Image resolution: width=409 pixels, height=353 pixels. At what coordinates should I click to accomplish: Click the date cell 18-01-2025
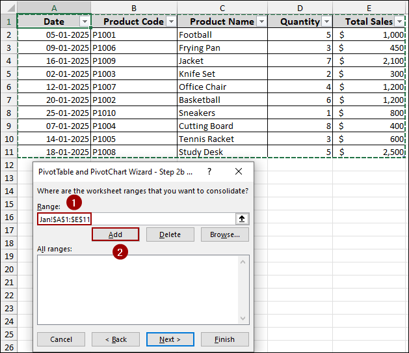54,152
